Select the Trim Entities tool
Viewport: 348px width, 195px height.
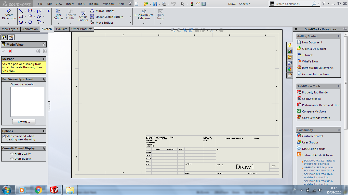pyautogui.click(x=58, y=14)
